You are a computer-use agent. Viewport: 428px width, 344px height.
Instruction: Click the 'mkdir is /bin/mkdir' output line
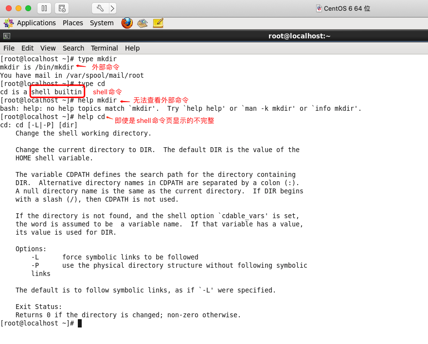coord(37,67)
